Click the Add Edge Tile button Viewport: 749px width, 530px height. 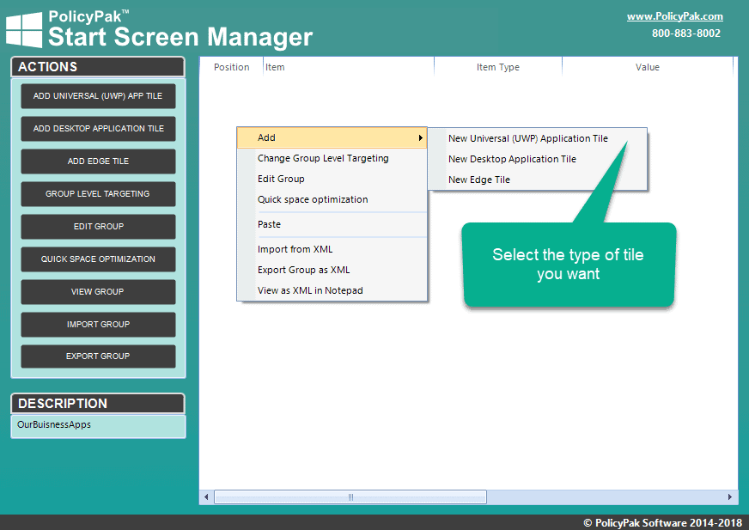98,161
